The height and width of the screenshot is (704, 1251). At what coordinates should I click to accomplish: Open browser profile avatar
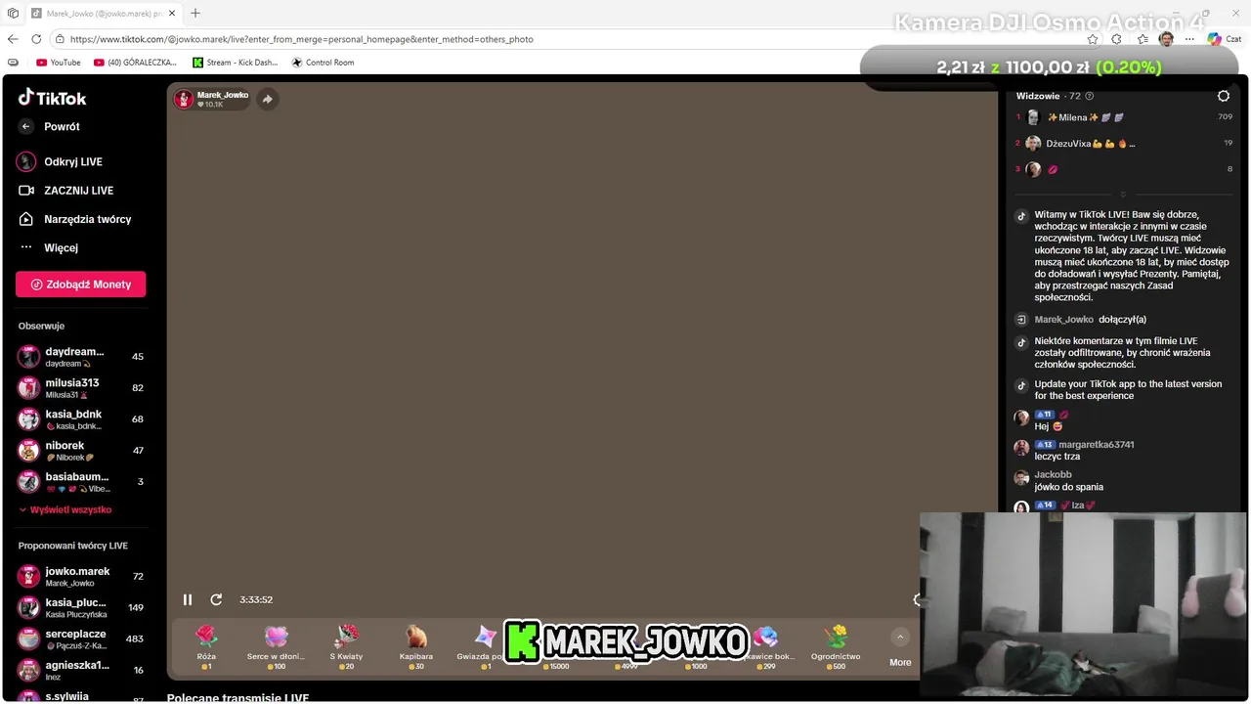pos(1166,39)
